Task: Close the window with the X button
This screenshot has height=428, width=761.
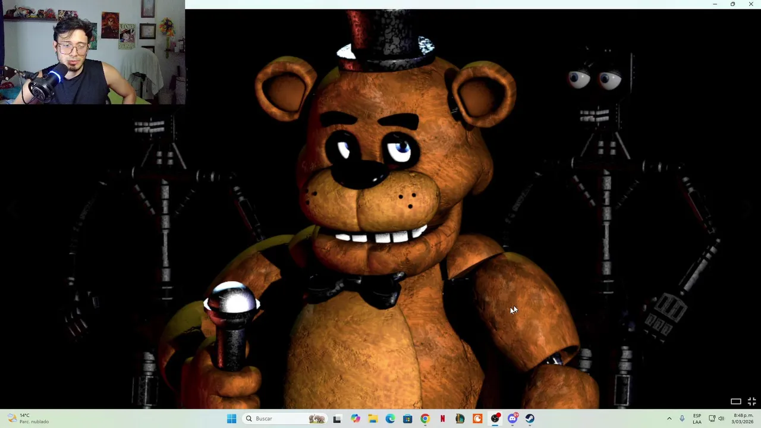Action: pyautogui.click(x=751, y=4)
